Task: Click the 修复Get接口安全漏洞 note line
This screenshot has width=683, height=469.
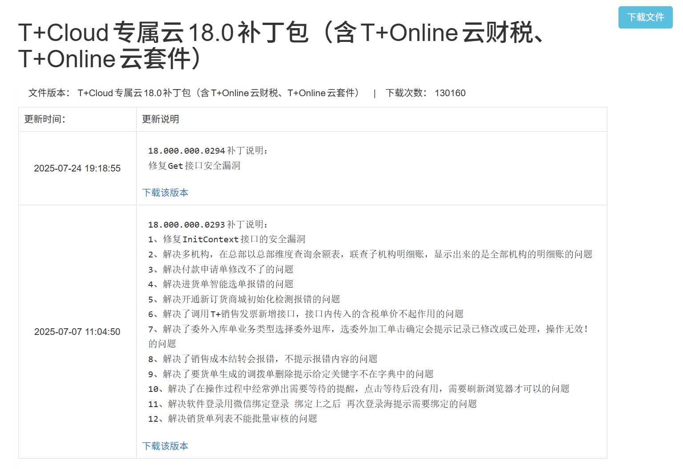Action: click(194, 166)
